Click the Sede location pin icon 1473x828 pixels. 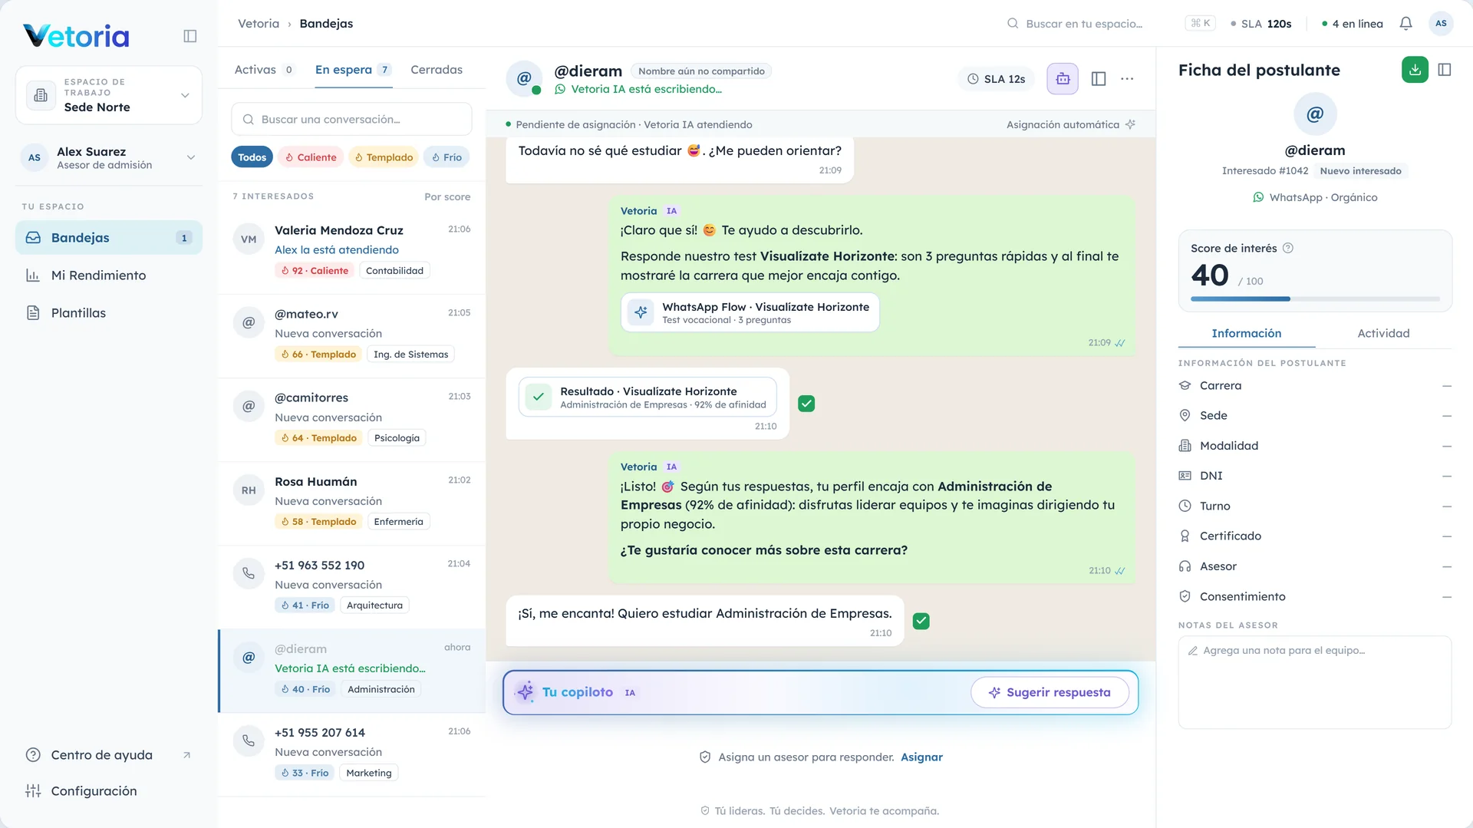[1185, 415]
